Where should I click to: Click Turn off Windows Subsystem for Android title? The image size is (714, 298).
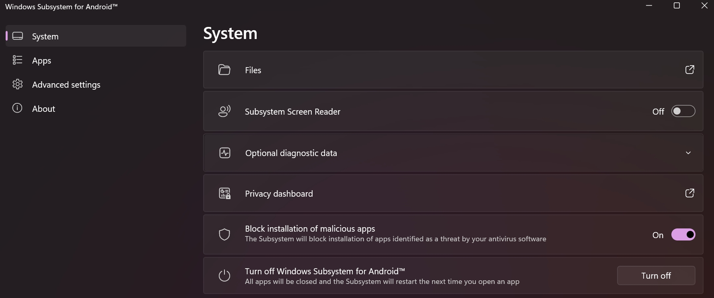pyautogui.click(x=325, y=271)
